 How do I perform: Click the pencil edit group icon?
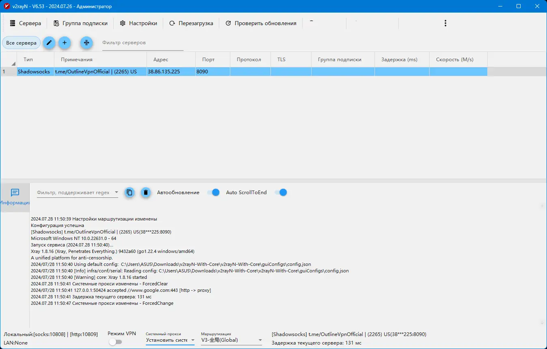click(x=49, y=43)
